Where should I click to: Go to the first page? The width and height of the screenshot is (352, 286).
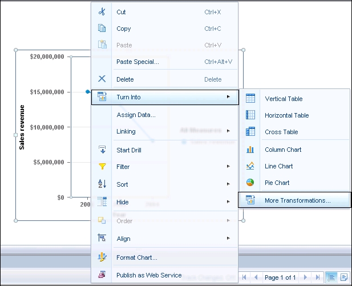245,277
